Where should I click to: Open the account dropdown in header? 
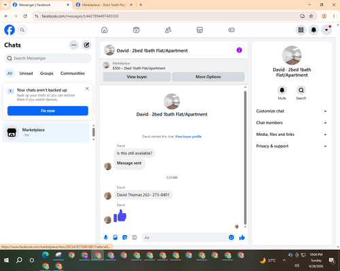click(x=326, y=30)
